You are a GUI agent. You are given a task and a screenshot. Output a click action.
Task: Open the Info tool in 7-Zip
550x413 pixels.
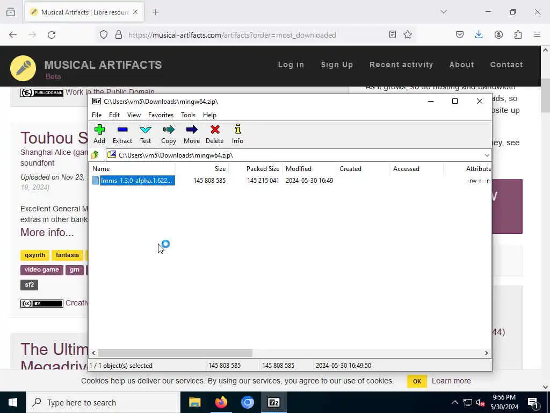(237, 134)
